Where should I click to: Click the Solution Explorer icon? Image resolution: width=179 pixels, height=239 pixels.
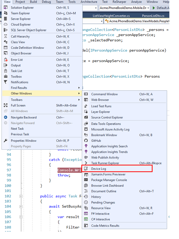coord(6,7)
